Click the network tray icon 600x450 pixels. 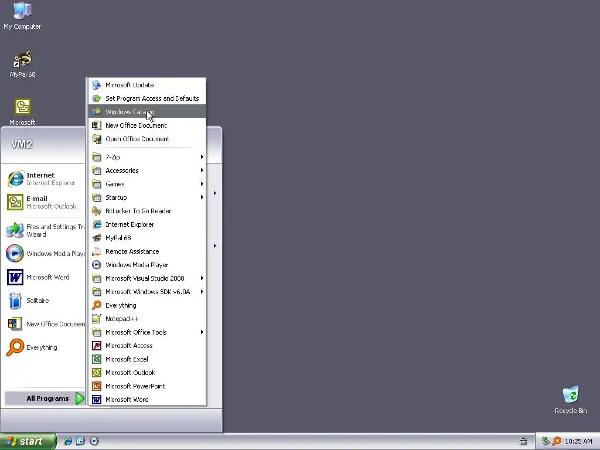[546, 441]
